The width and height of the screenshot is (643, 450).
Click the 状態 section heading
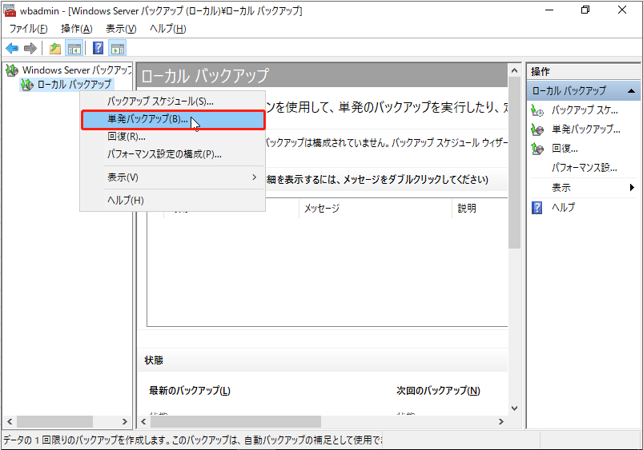point(154,360)
